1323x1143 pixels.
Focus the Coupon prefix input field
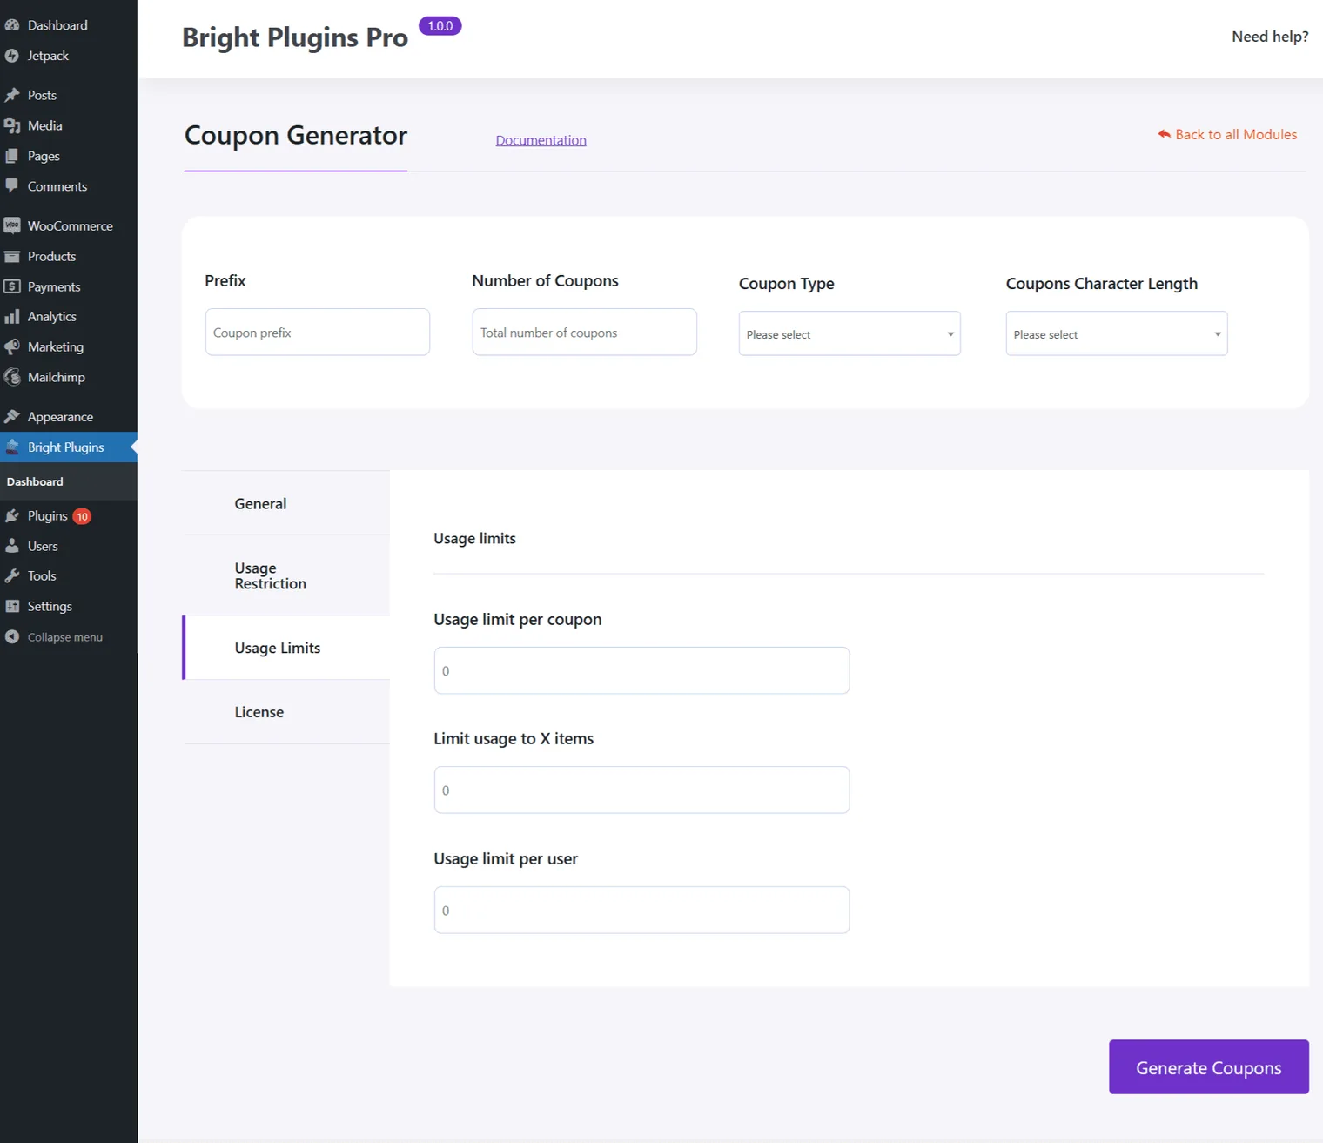[x=318, y=332]
